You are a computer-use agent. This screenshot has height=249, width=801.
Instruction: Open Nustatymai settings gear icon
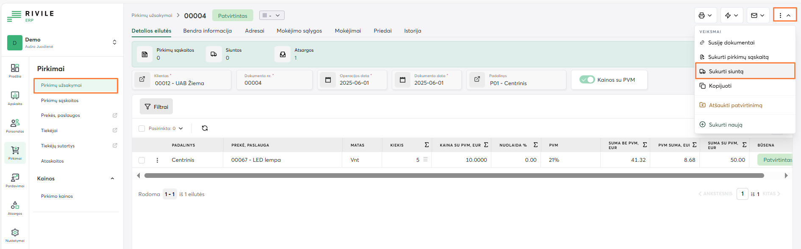[x=15, y=234]
